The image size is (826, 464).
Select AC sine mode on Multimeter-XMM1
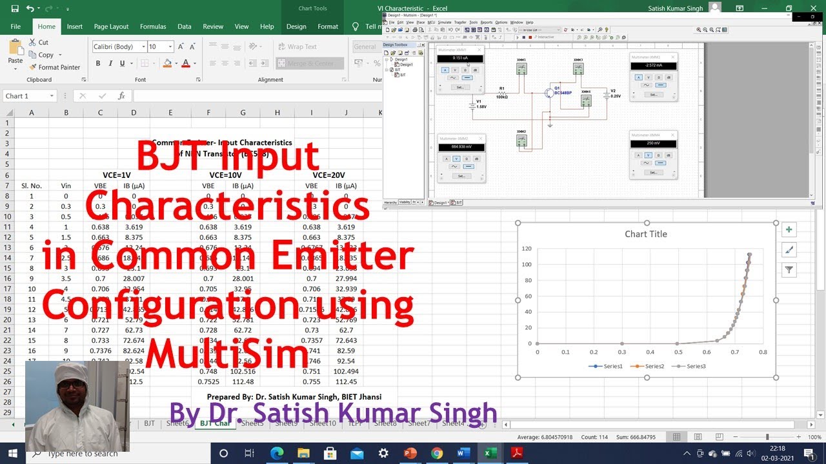(453, 77)
